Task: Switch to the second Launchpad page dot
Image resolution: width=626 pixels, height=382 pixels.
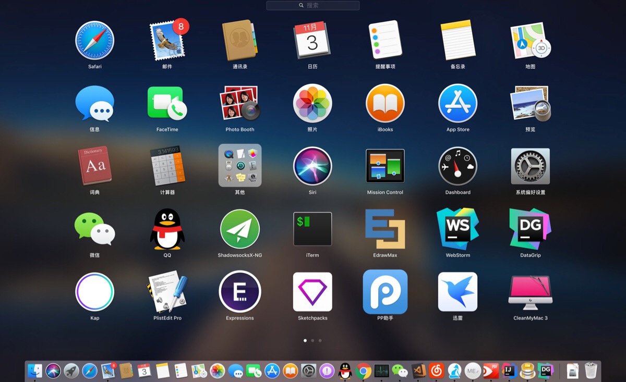Action: click(312, 340)
